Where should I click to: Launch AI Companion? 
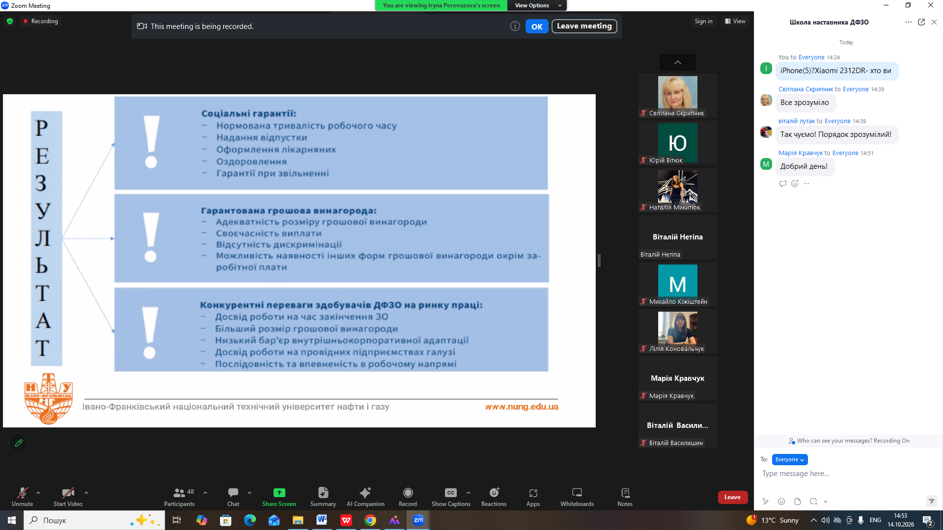point(365,496)
